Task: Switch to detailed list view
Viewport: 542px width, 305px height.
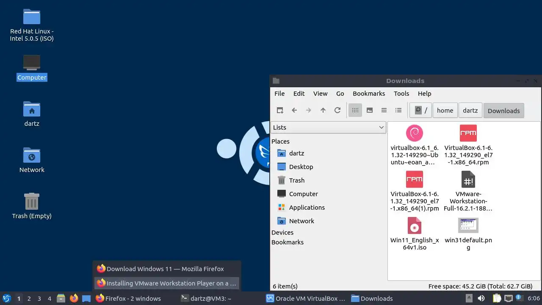Action: click(398, 110)
